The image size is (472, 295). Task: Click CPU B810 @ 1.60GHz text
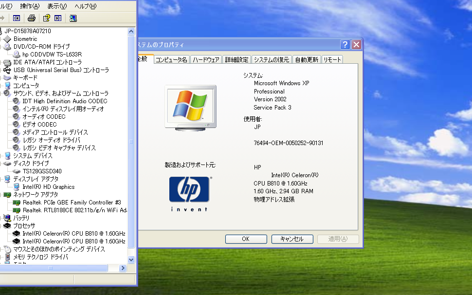[x=280, y=184]
